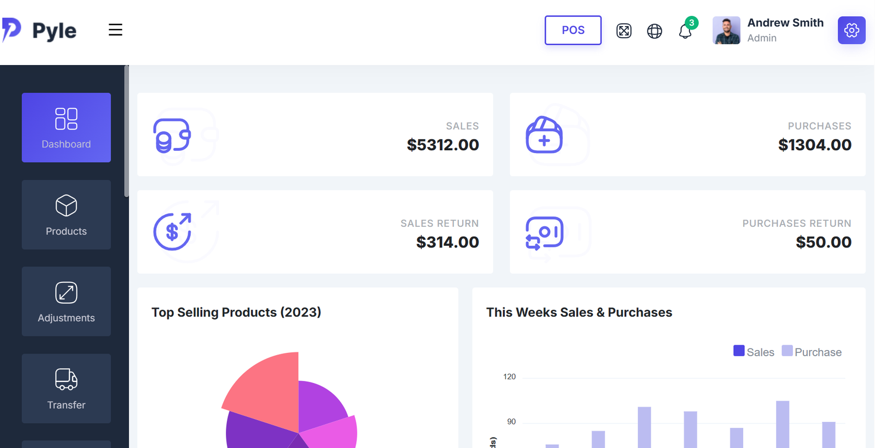The width and height of the screenshot is (875, 448).
Task: Open the Products sidebar menu
Action: (x=66, y=215)
